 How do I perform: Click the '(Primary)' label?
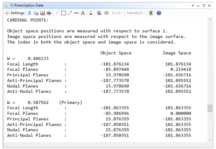70,102
